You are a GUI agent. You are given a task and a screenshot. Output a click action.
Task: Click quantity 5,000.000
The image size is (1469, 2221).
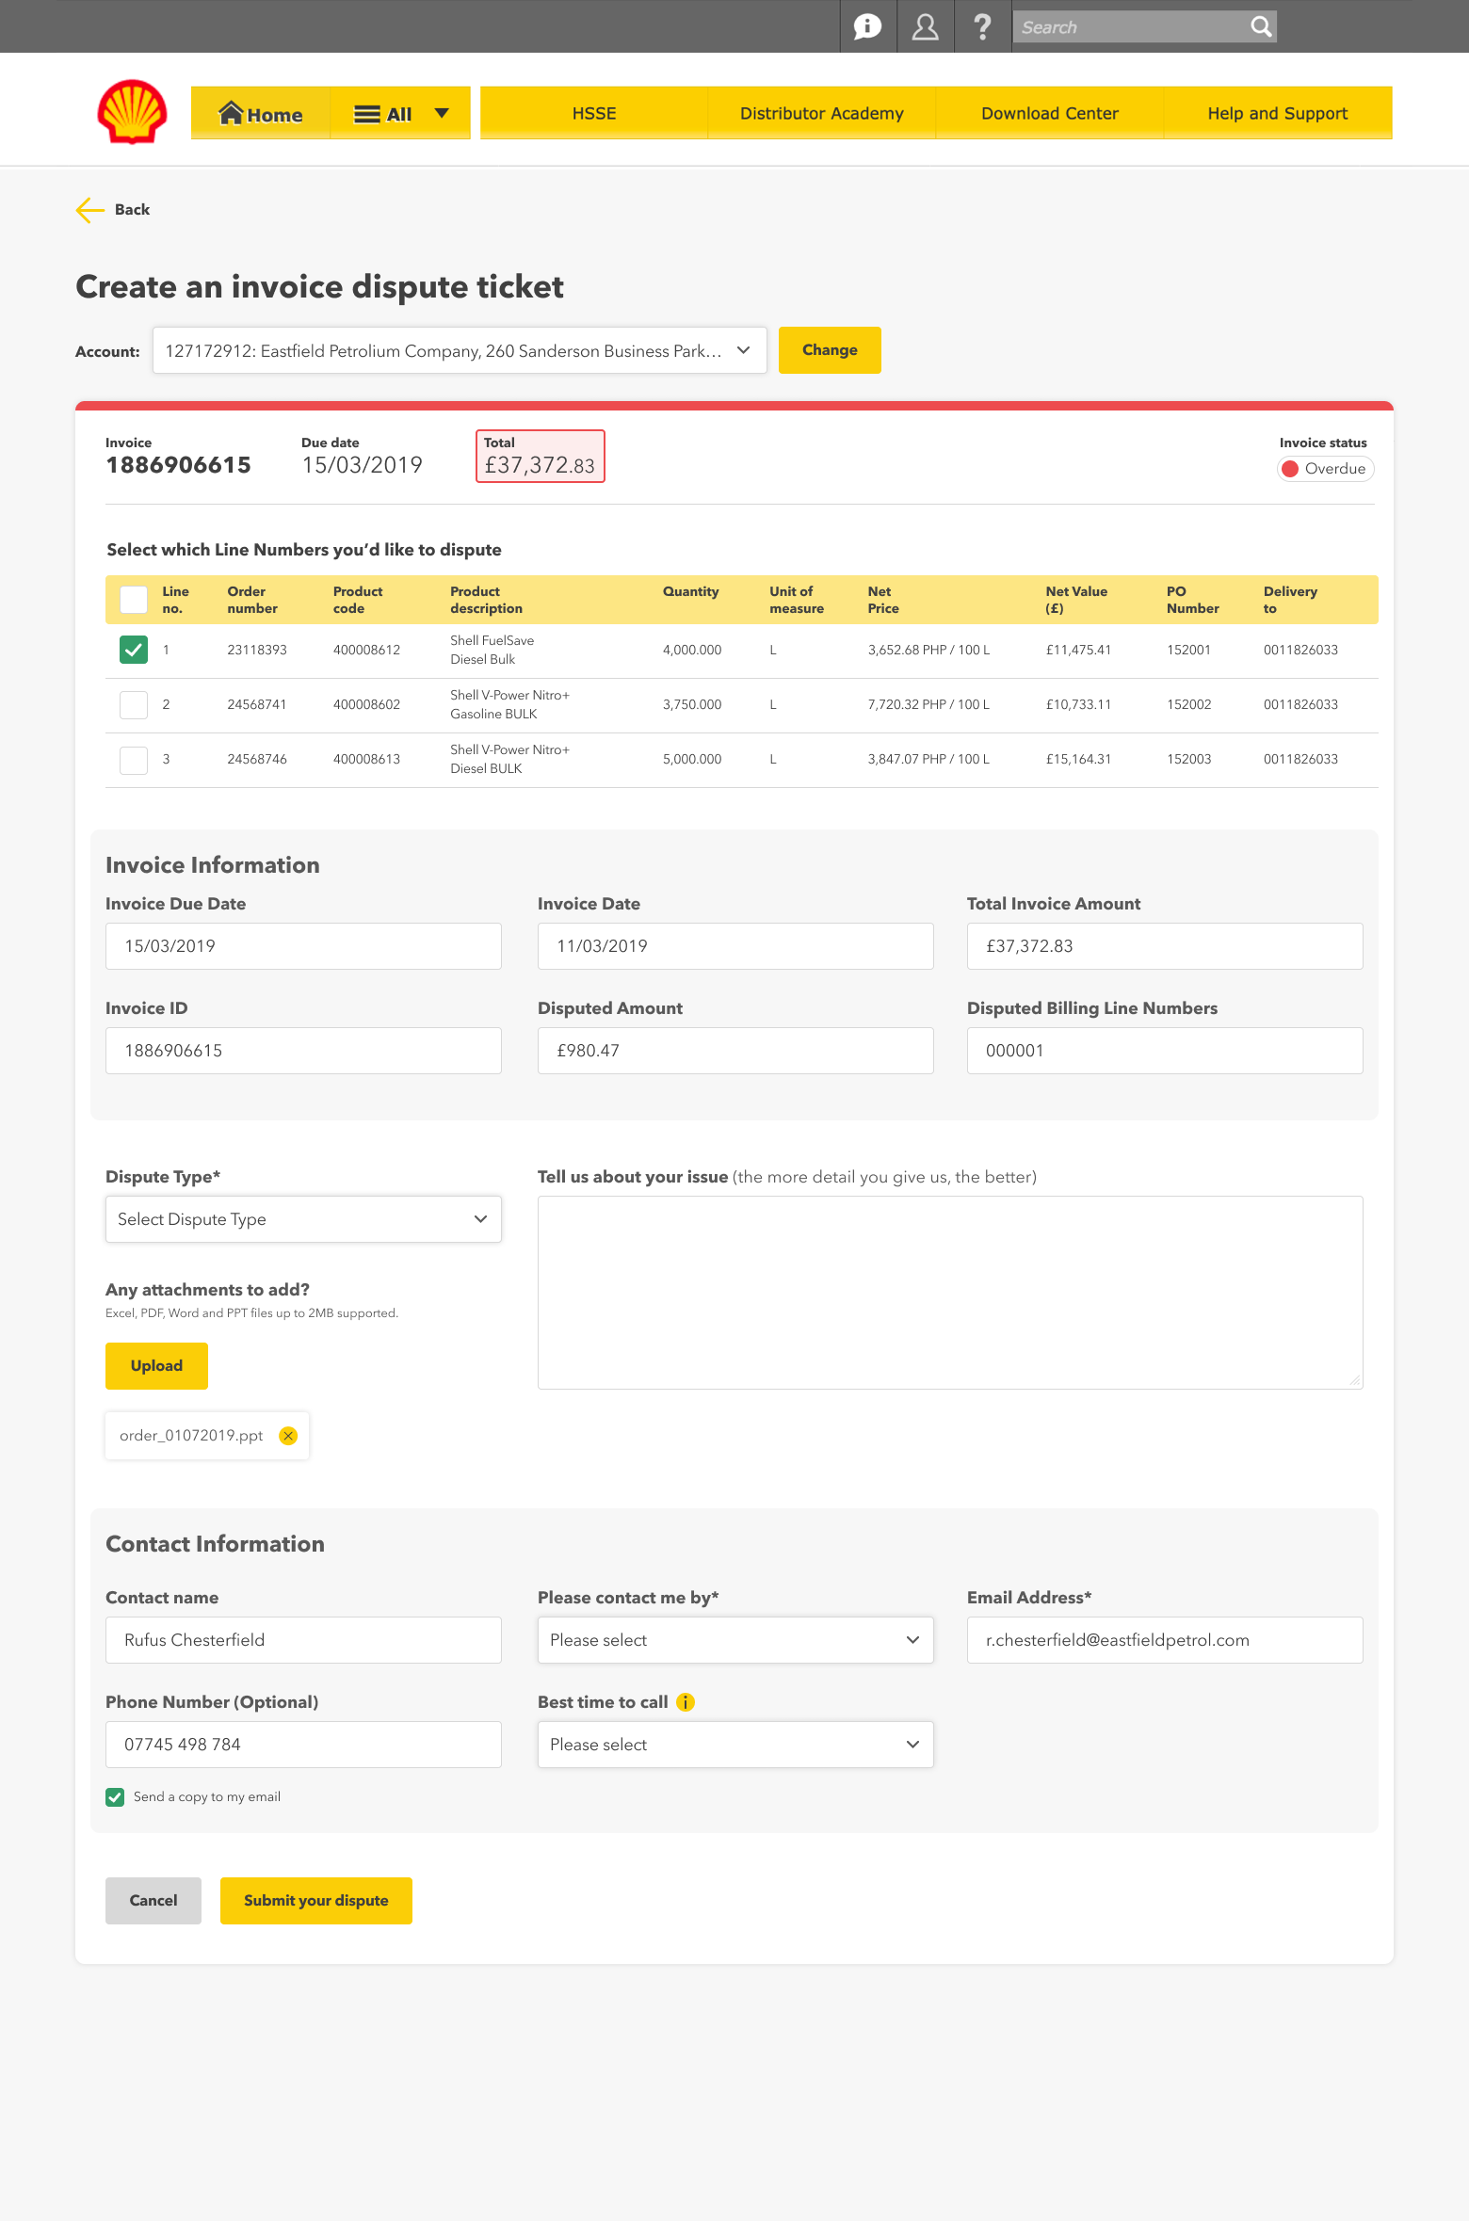point(692,760)
